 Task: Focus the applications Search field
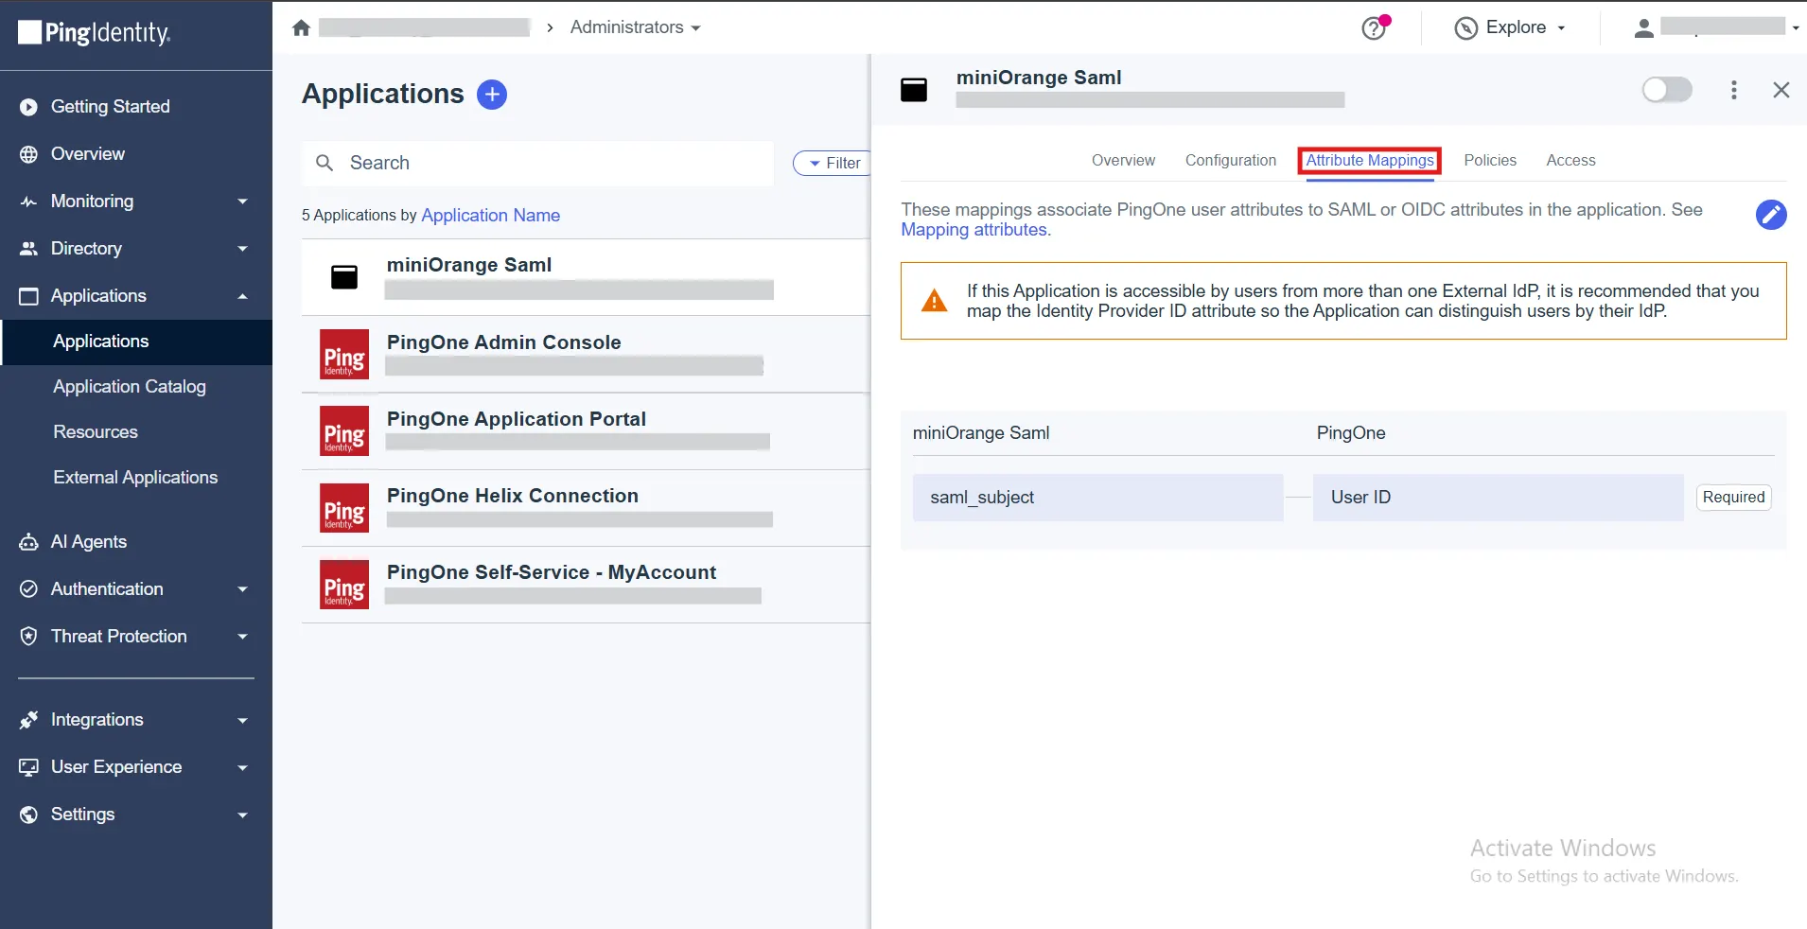(x=537, y=163)
